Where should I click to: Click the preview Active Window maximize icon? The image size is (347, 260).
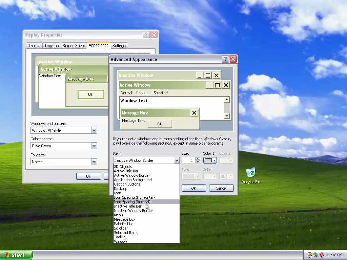click(x=217, y=85)
